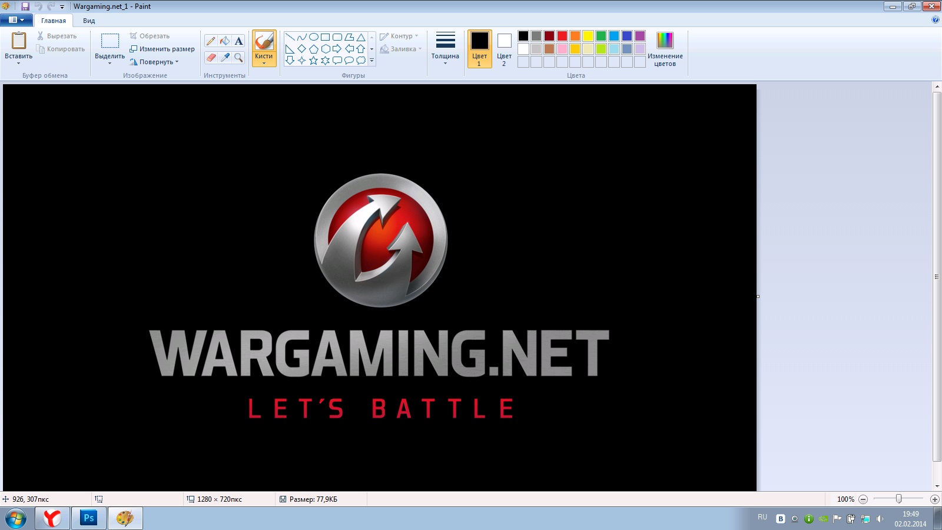The width and height of the screenshot is (942, 530).
Task: Choose the right arrow shape
Action: point(337,49)
